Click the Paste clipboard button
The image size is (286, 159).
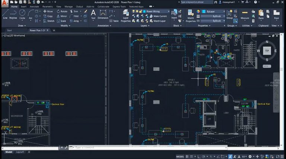pos(261,15)
